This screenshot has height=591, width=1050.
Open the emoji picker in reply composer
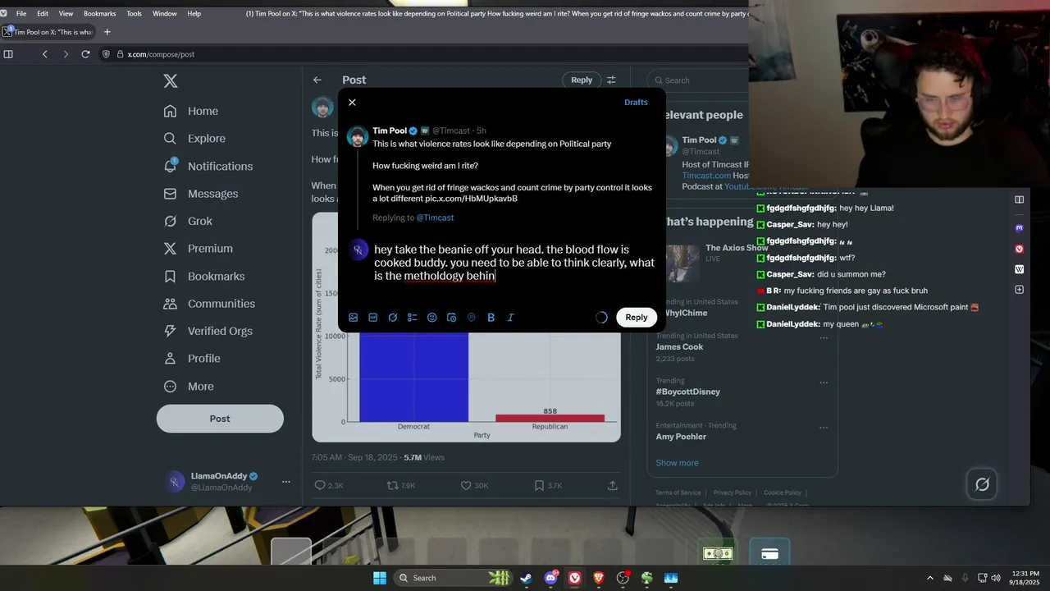(x=432, y=318)
